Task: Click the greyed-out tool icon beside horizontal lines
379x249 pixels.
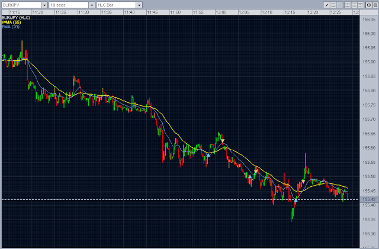Action: click(x=339, y=5)
